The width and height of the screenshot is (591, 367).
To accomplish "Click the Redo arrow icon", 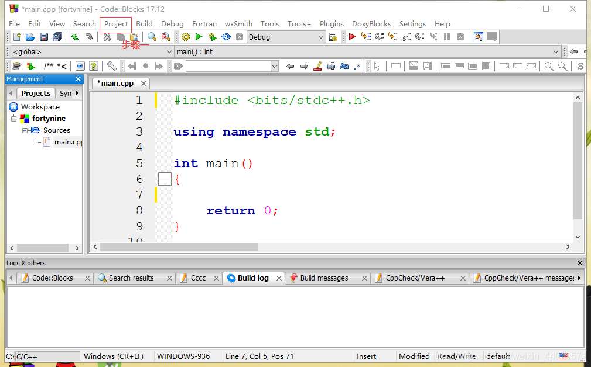I will (x=88, y=37).
